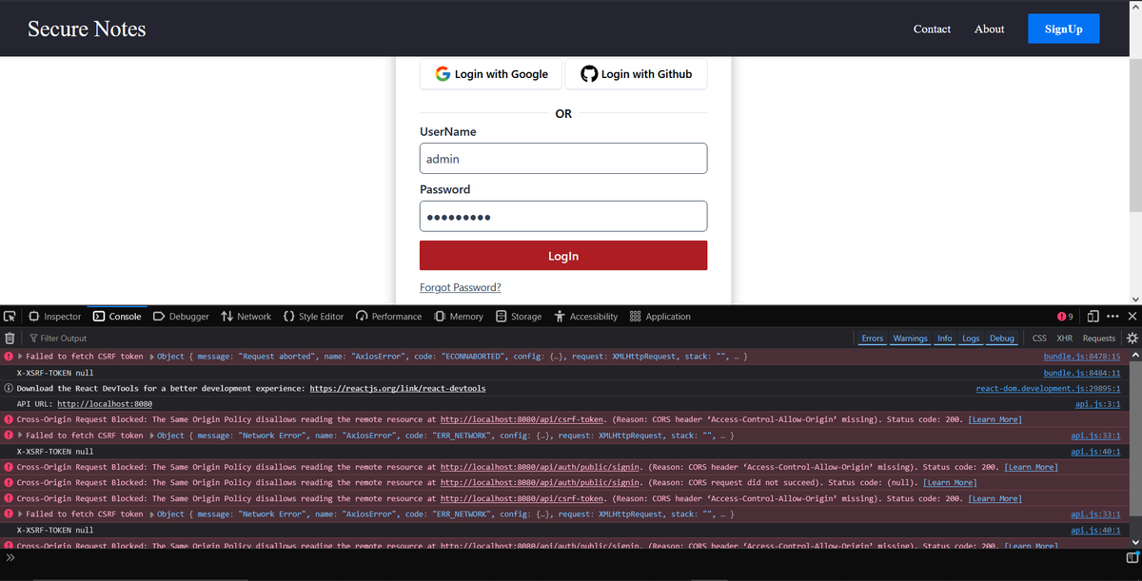Open the Application tab
Viewport: 1142px width, 581px height.
point(660,316)
